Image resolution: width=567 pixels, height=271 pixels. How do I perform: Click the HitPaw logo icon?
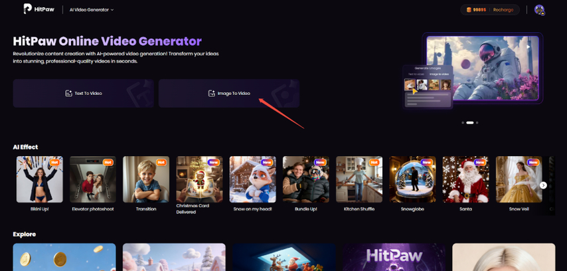(x=27, y=9)
